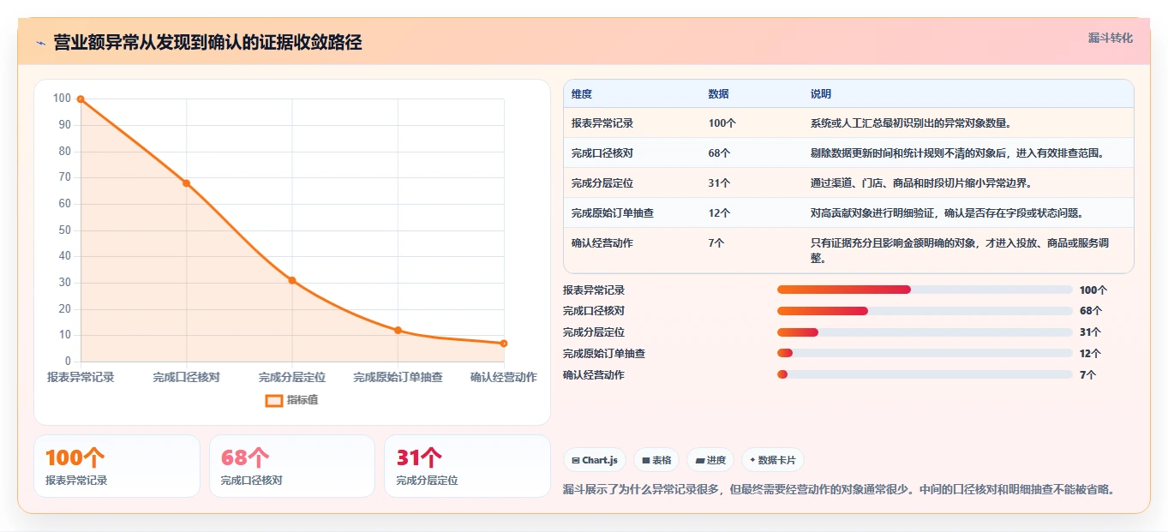Click the 确认经营动作 x-axis label
The image size is (1168, 532).
(x=504, y=377)
